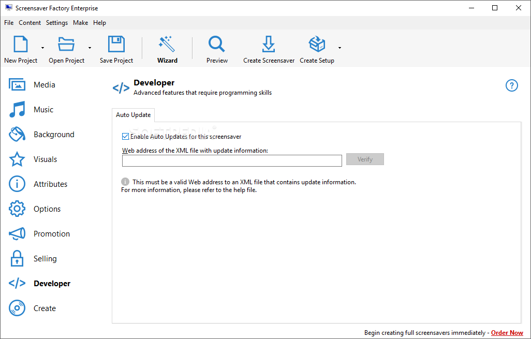Switch to the Auto Update tab
This screenshot has height=339, width=531.
(x=134, y=115)
